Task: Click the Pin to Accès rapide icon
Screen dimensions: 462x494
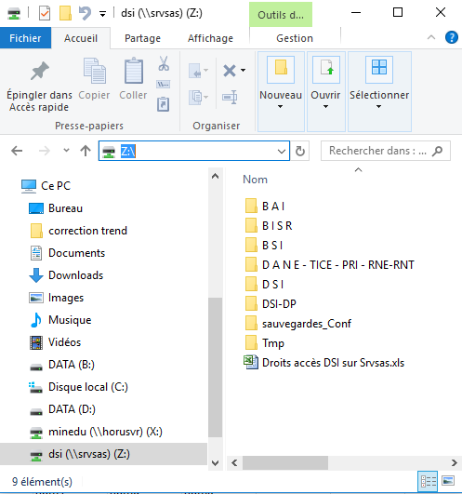Action: (40, 71)
